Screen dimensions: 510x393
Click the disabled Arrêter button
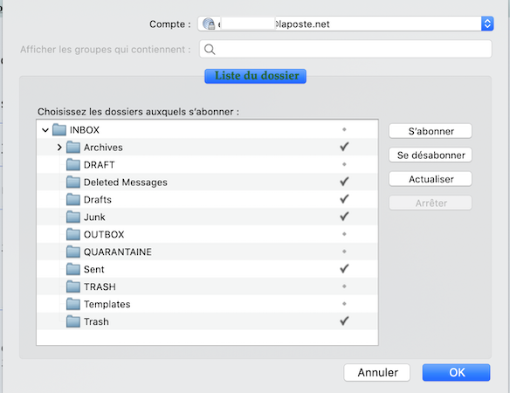pyautogui.click(x=431, y=203)
